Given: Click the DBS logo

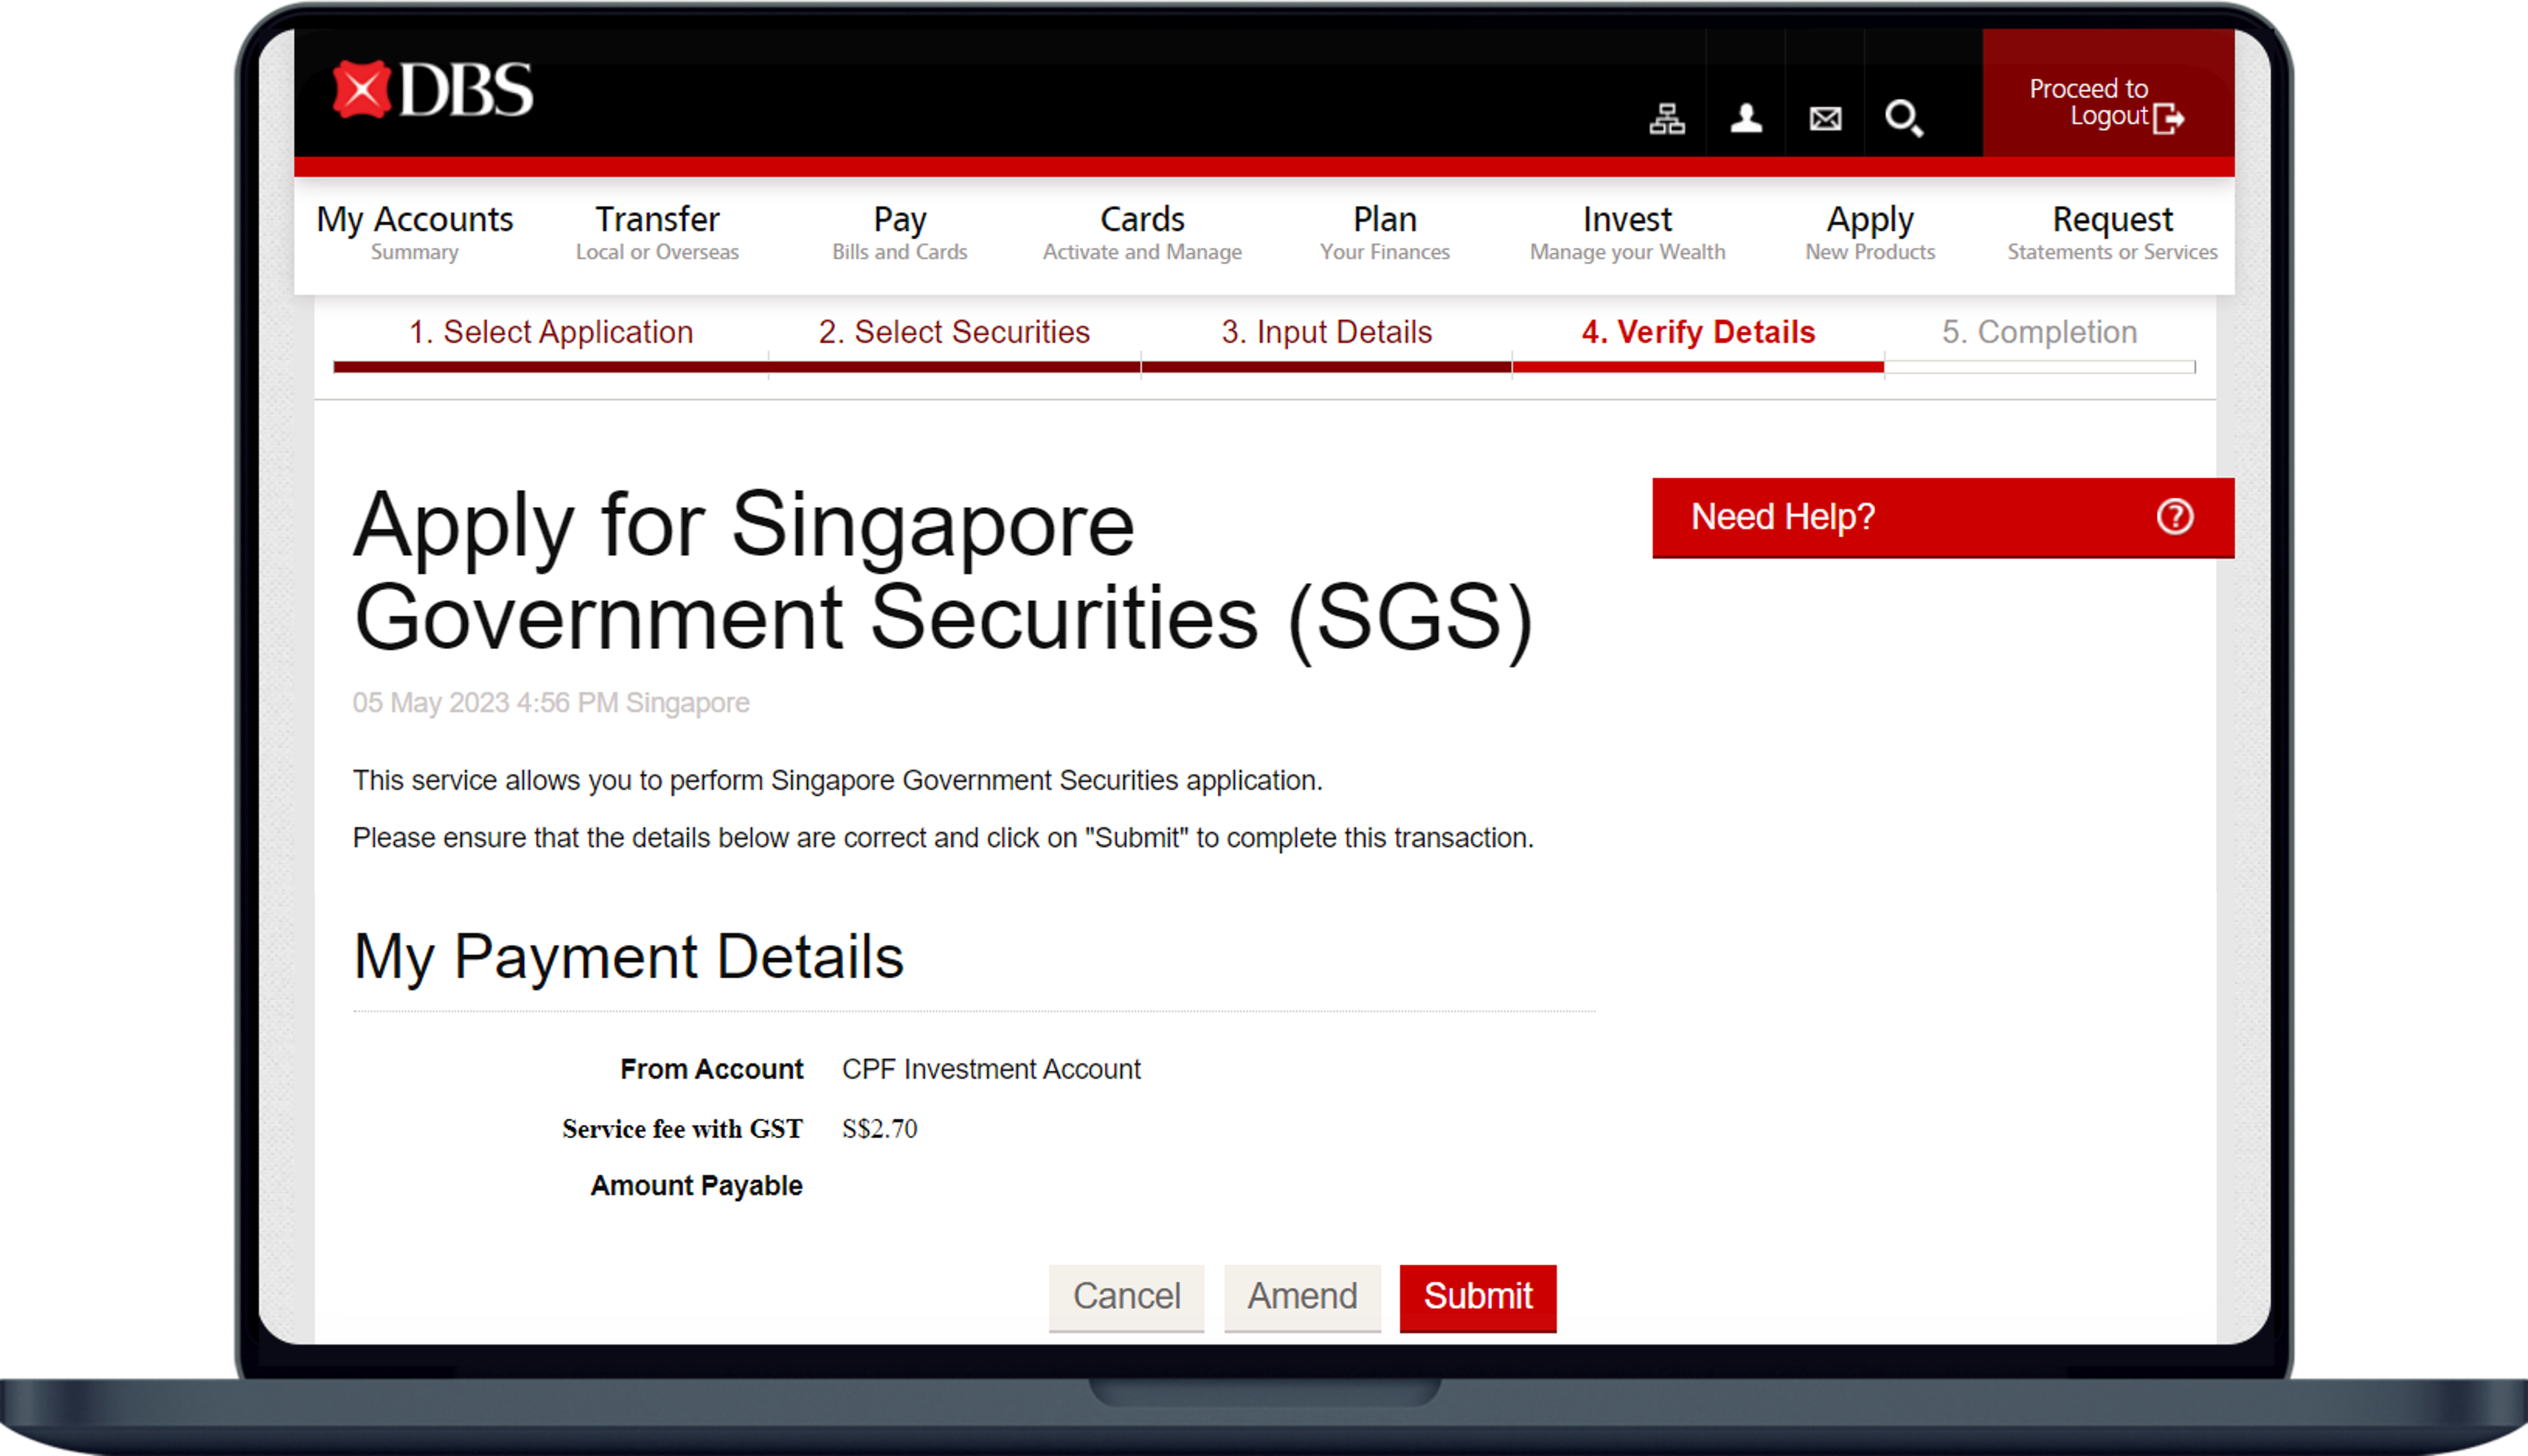Looking at the screenshot, I should (x=433, y=90).
